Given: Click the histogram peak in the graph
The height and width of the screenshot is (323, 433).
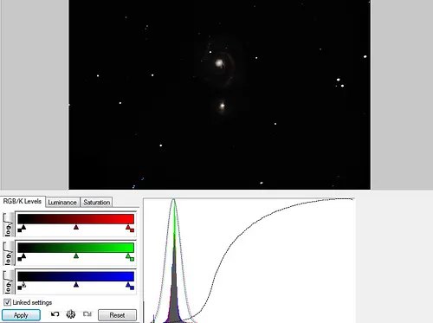Looking at the screenshot, I should coord(173,200).
